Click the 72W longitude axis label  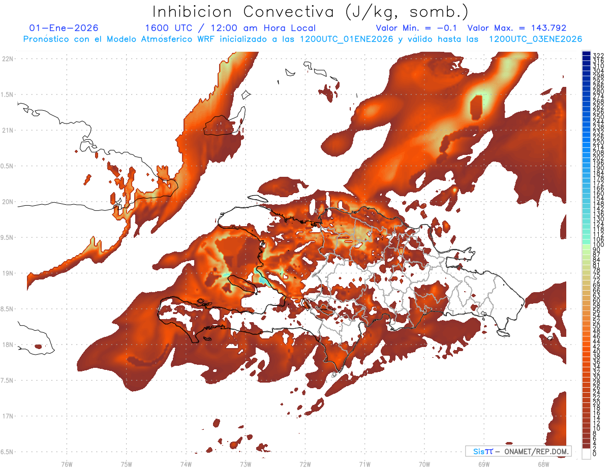(x=305, y=464)
